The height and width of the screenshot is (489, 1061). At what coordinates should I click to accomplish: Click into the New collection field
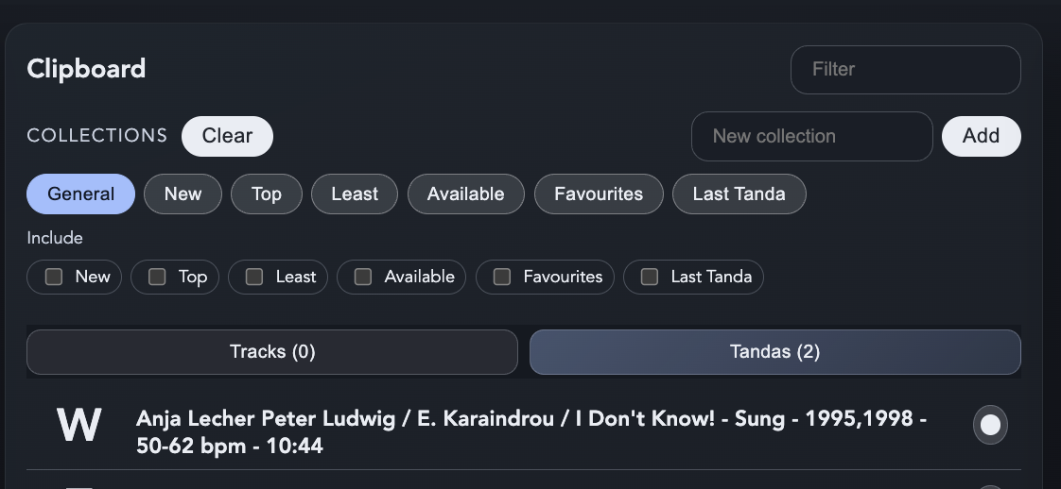(812, 137)
